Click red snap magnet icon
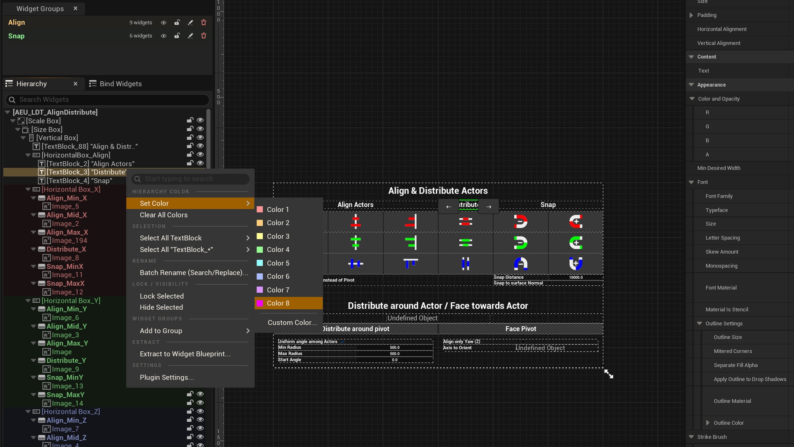 tap(521, 222)
